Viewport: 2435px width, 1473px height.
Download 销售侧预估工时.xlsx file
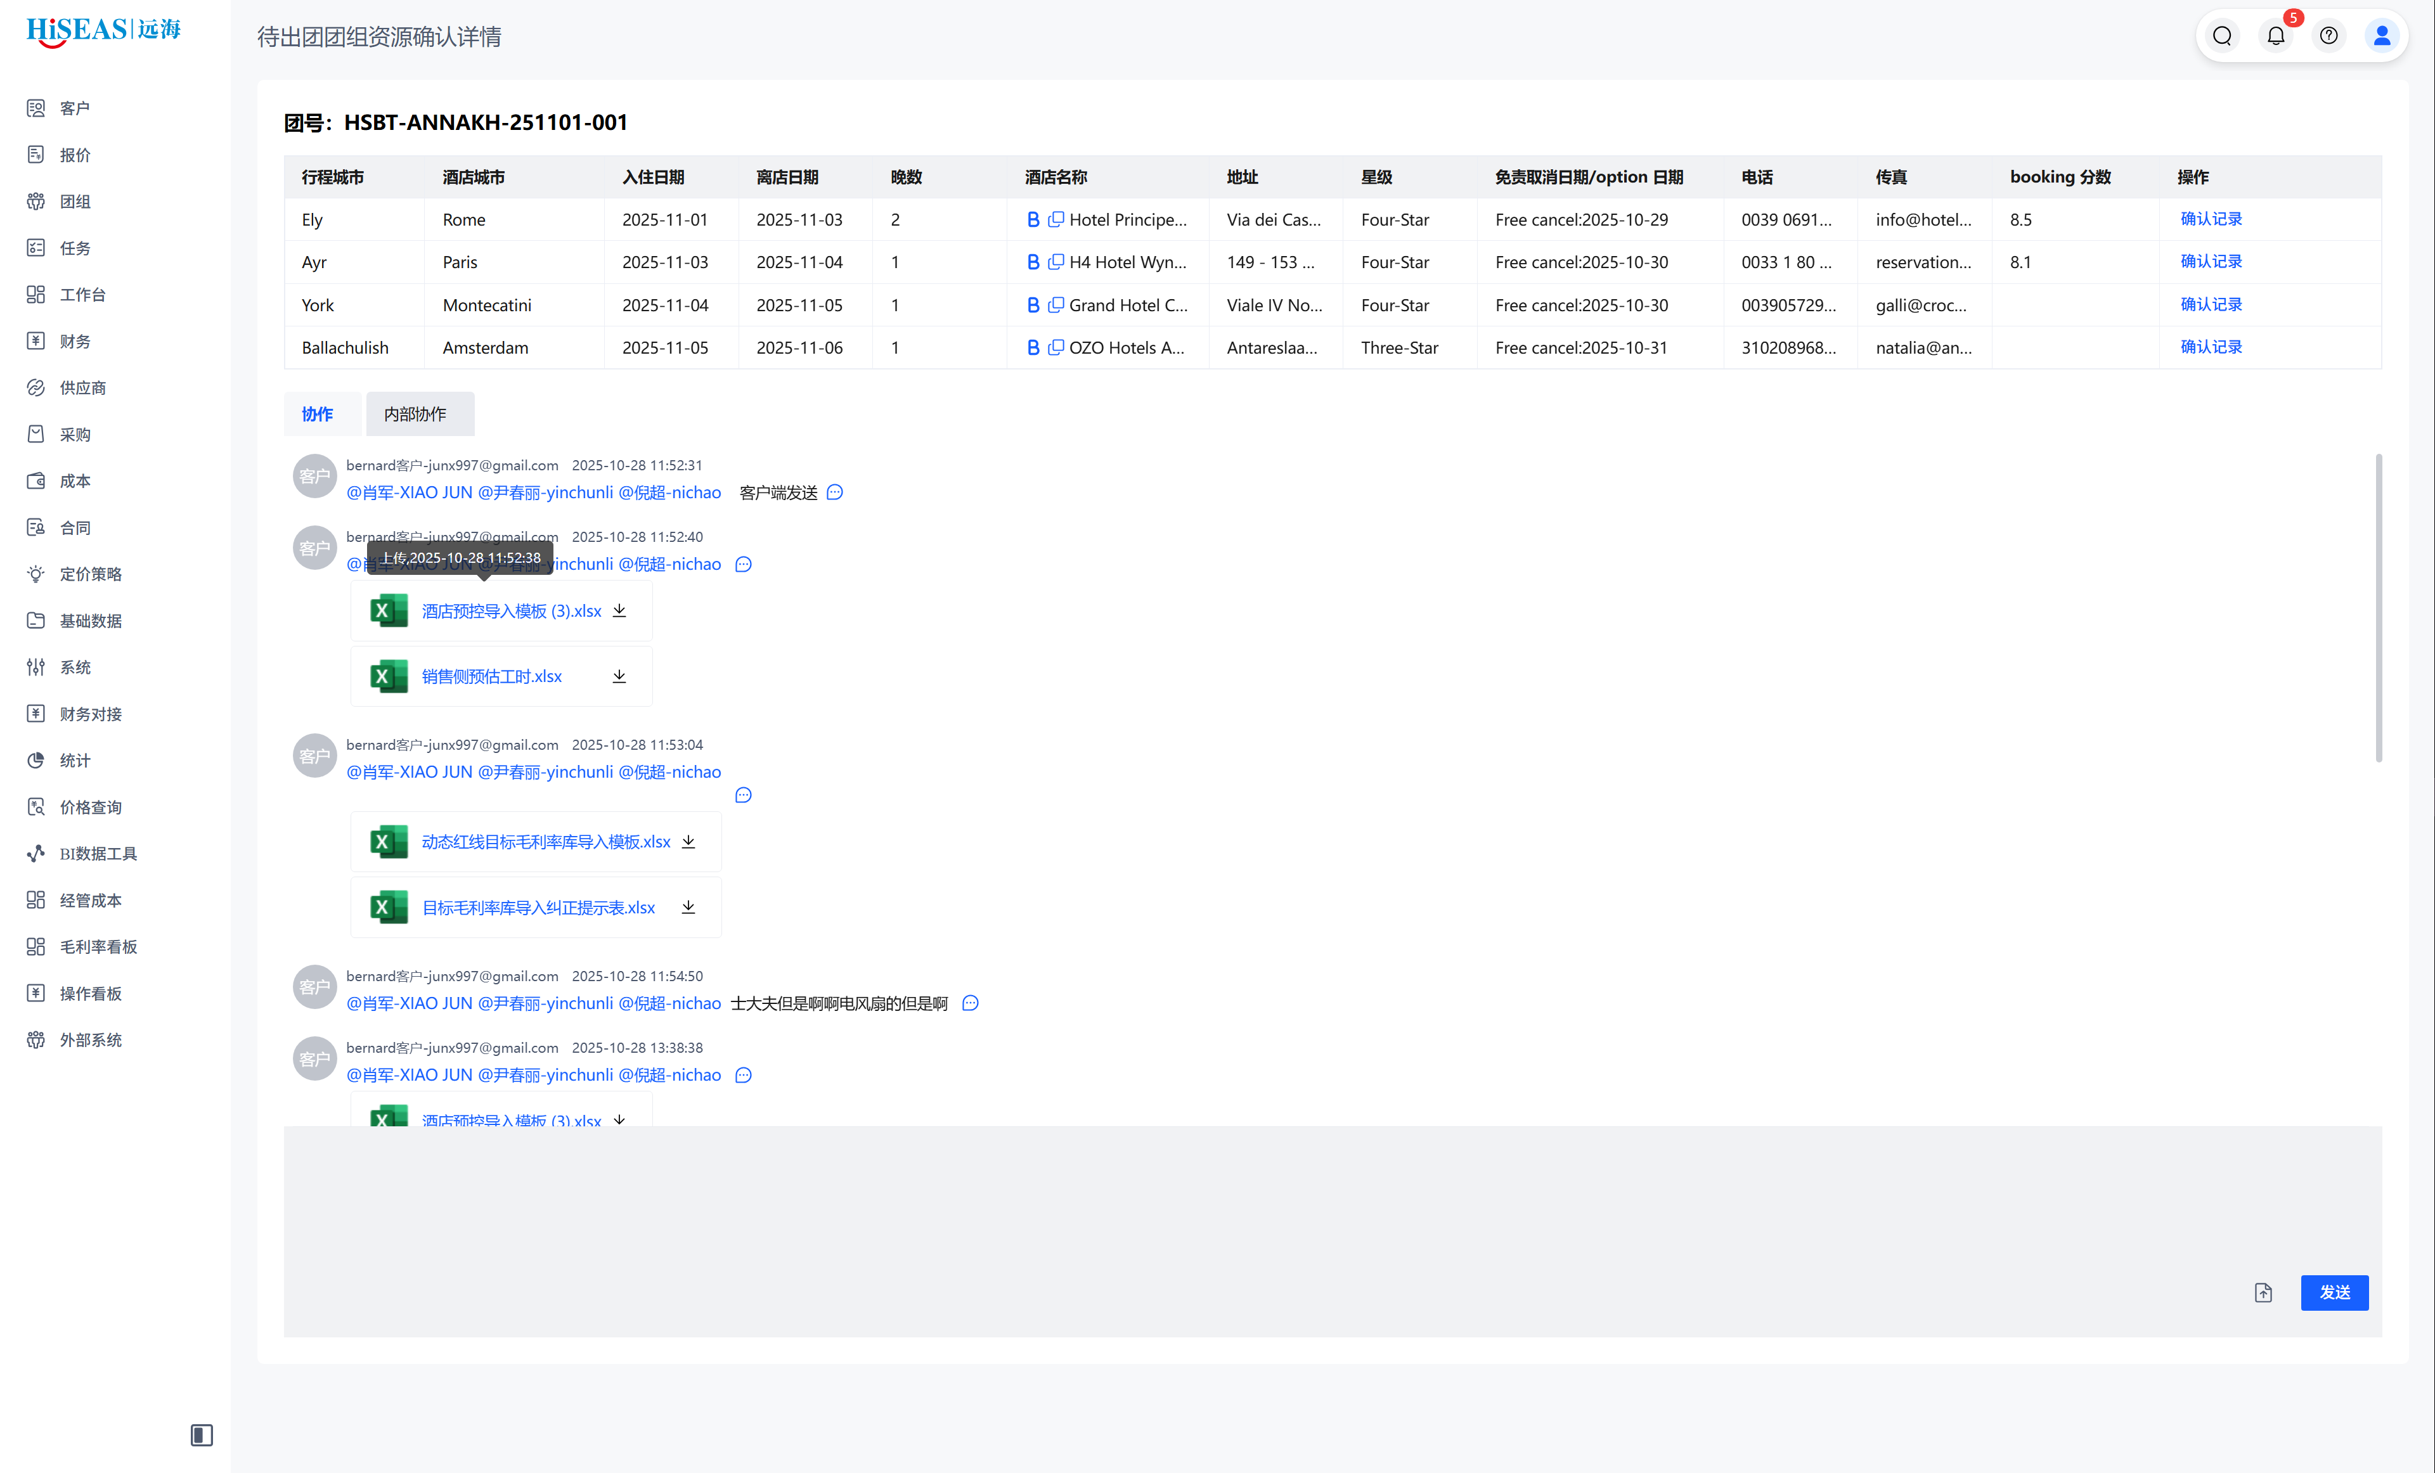(x=619, y=676)
